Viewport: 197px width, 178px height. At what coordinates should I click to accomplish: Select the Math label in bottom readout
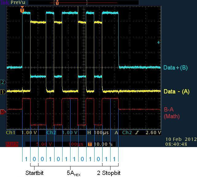[x=11, y=144]
